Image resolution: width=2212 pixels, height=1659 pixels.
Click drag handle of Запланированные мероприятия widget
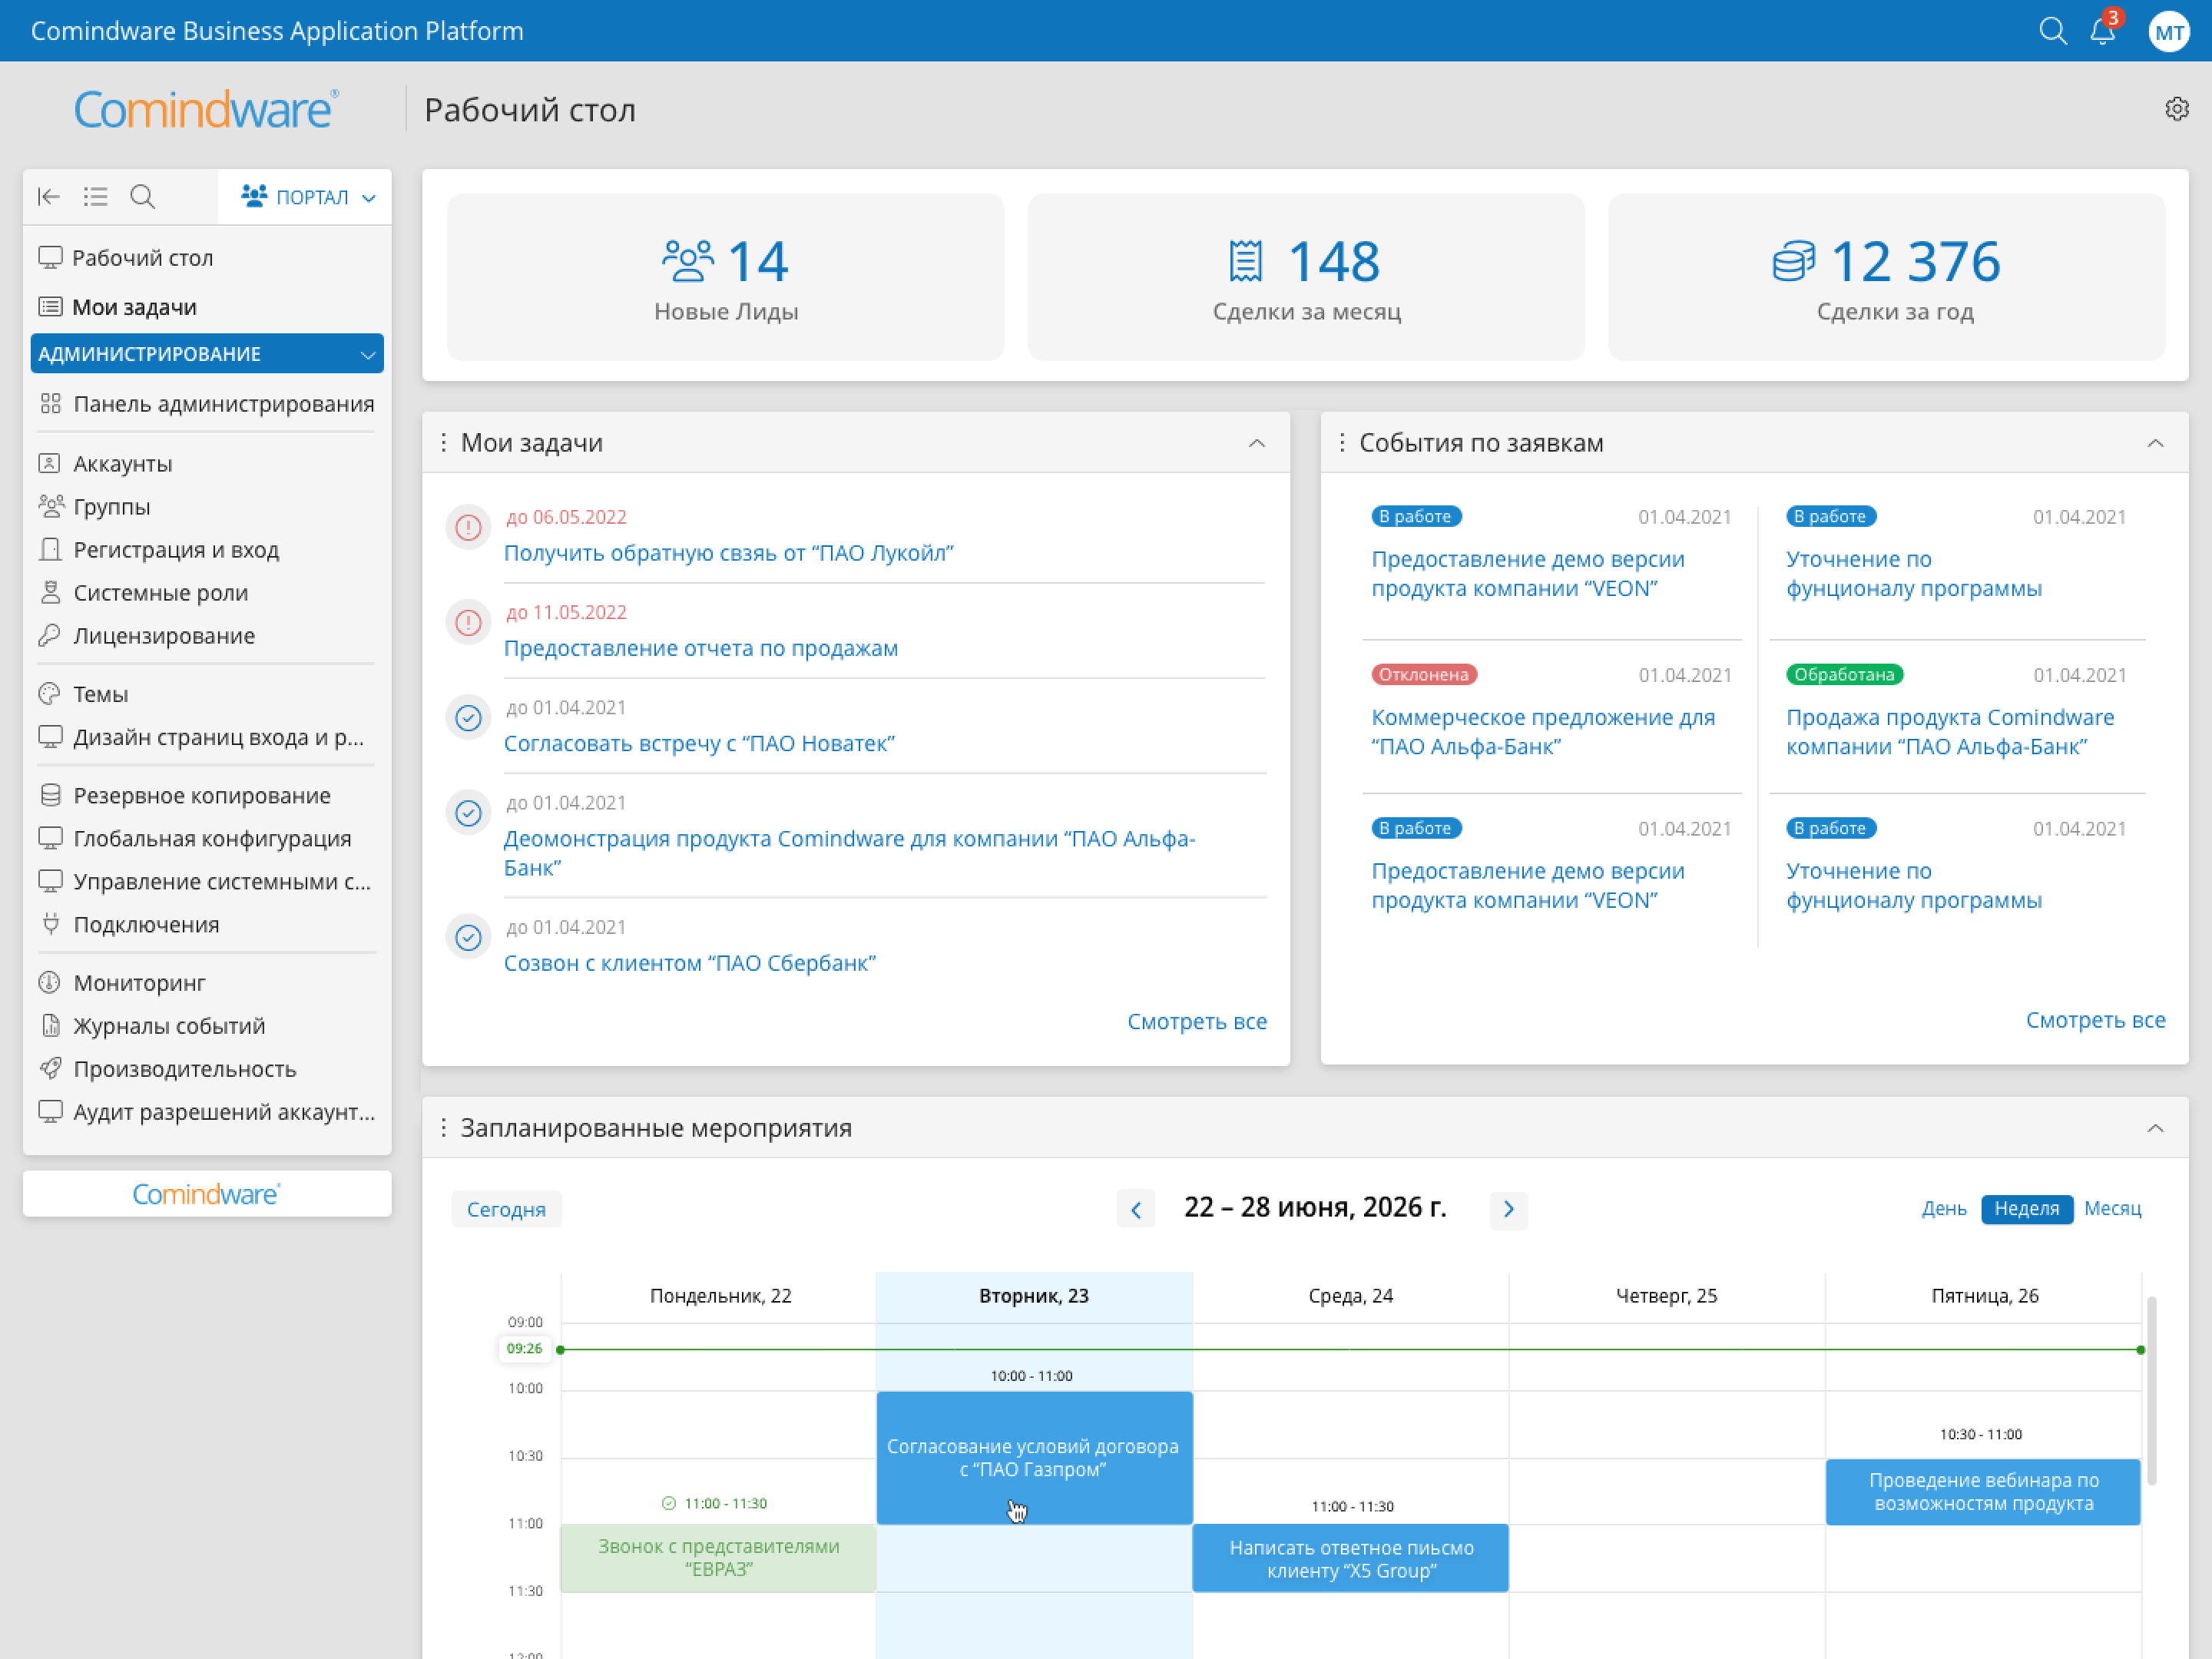[x=443, y=1127]
